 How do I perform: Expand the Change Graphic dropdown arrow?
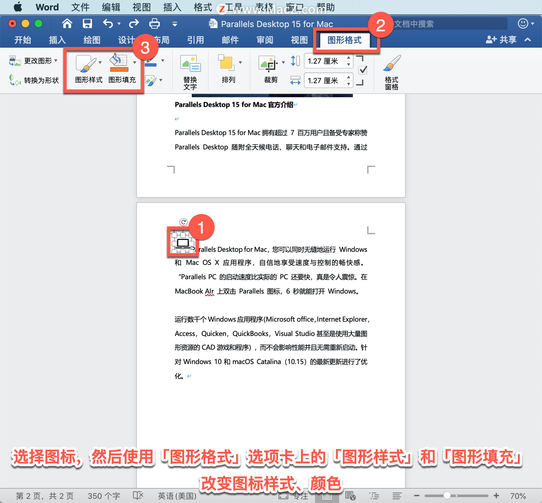(x=56, y=61)
